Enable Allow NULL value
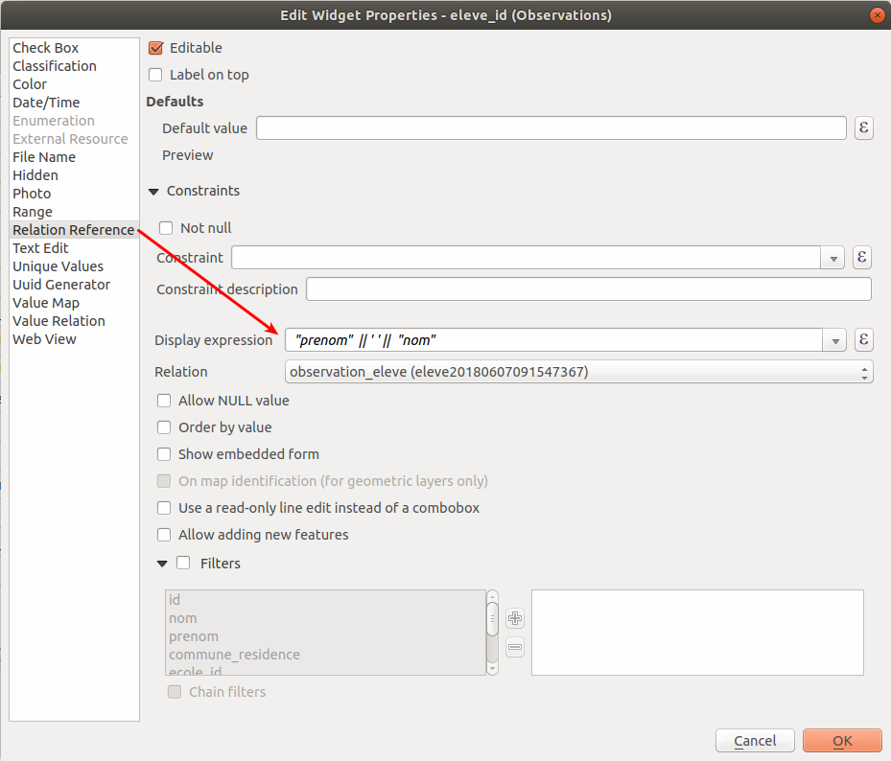This screenshot has height=761, width=891. click(x=164, y=401)
